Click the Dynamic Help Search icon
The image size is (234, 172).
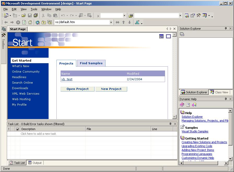194,105
